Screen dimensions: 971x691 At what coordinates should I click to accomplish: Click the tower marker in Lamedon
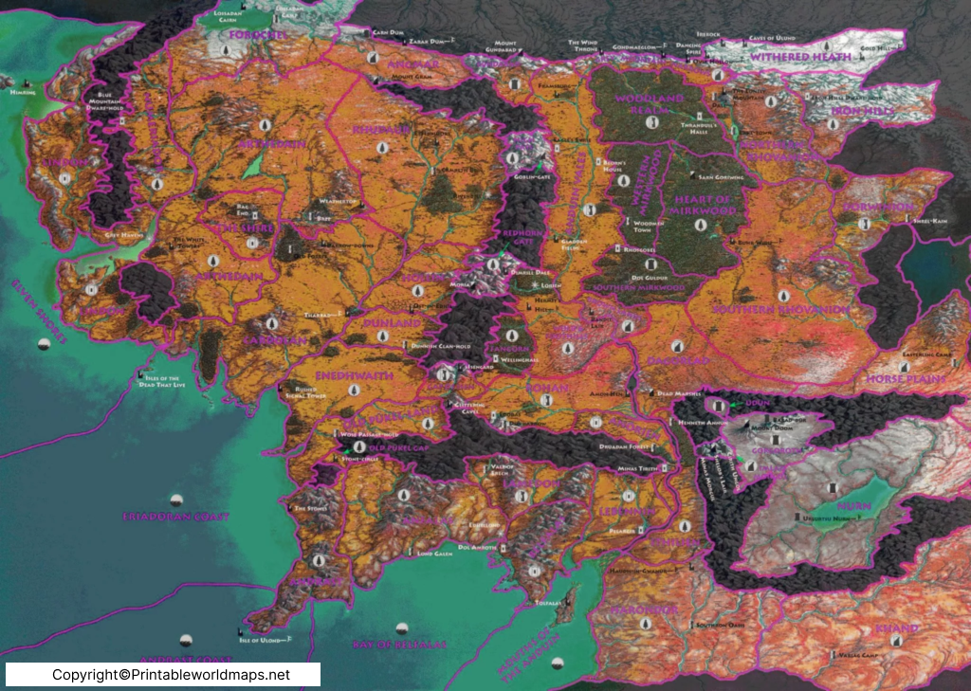522,496
